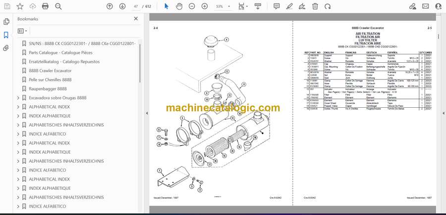This screenshot has height=215, width=446.
Task: Click the page number field showing 47
Action: click(136, 6)
